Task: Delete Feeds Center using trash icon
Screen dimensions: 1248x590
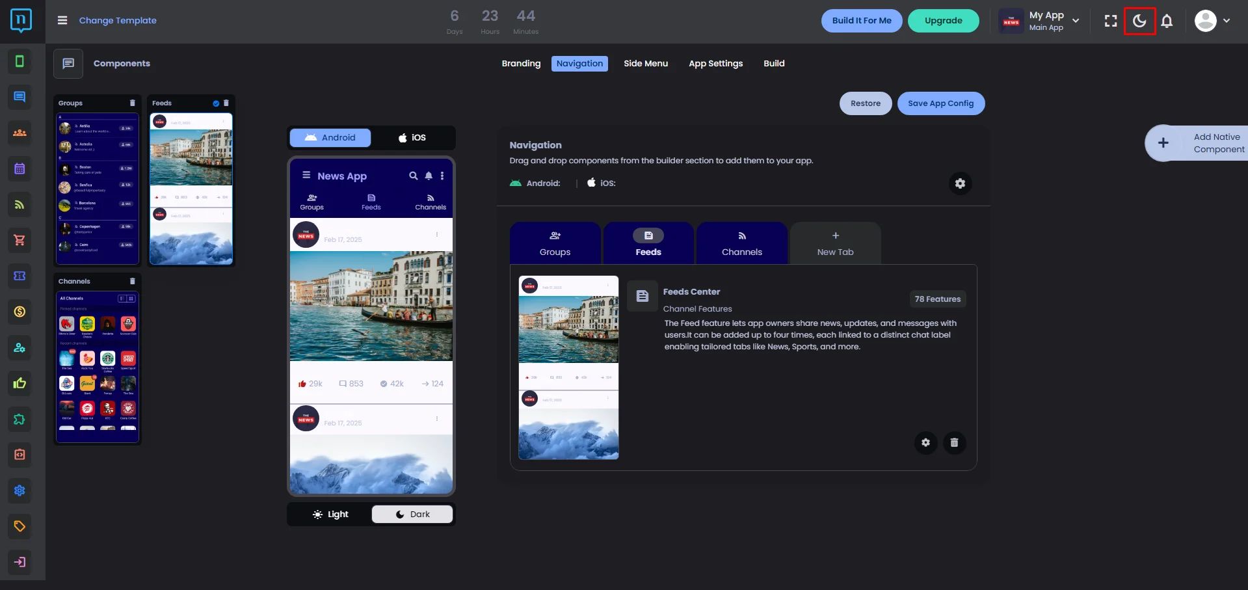Action: 954,442
